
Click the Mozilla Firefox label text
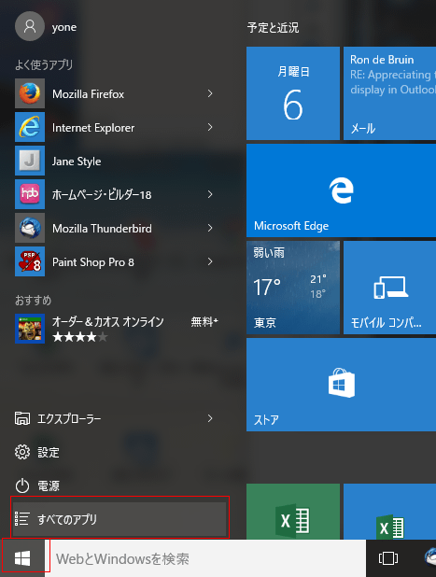tap(88, 94)
